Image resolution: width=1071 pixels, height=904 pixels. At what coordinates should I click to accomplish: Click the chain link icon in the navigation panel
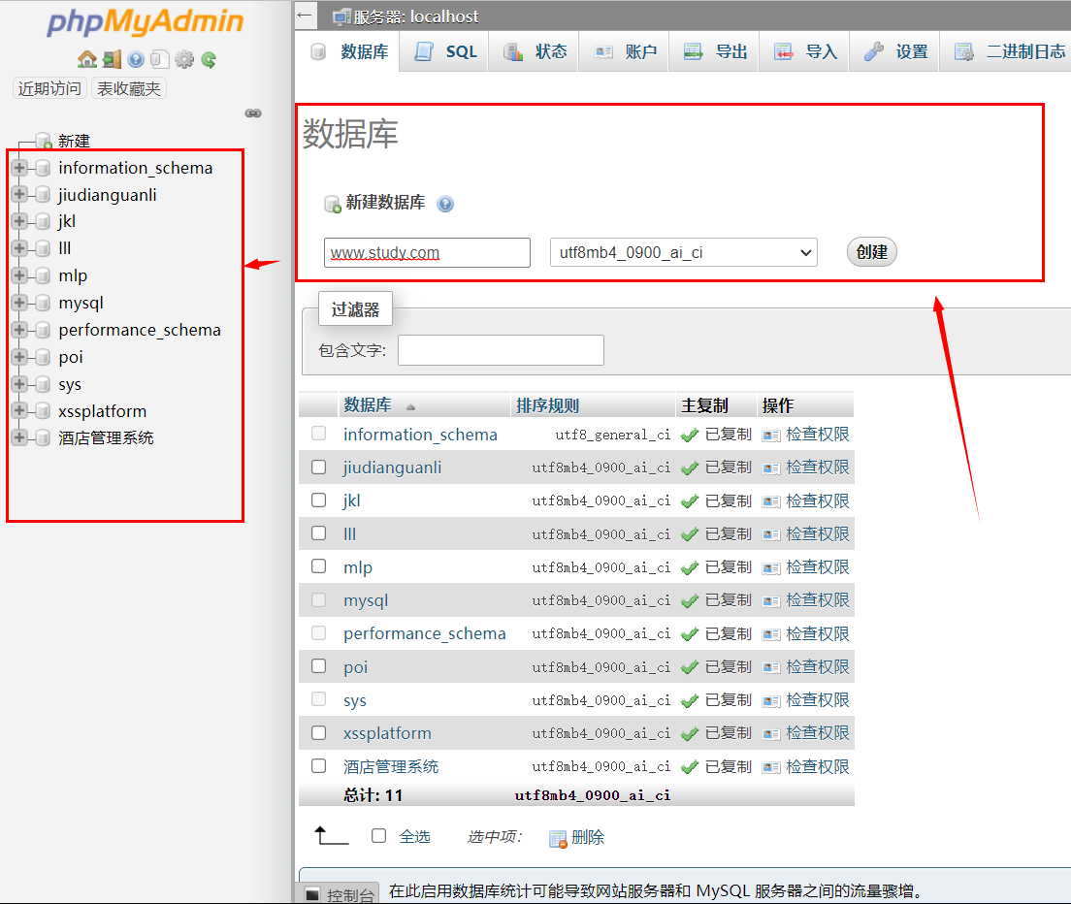click(253, 113)
